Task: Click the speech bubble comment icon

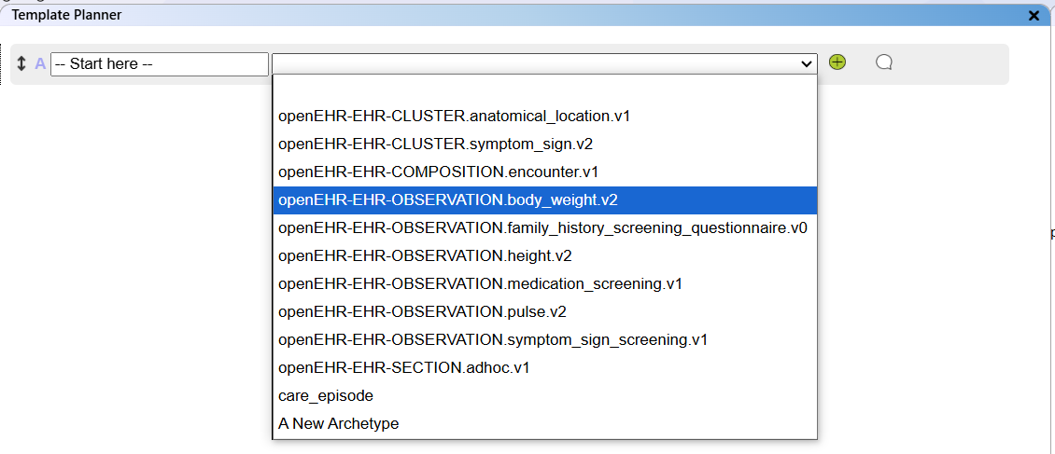Action: [884, 62]
